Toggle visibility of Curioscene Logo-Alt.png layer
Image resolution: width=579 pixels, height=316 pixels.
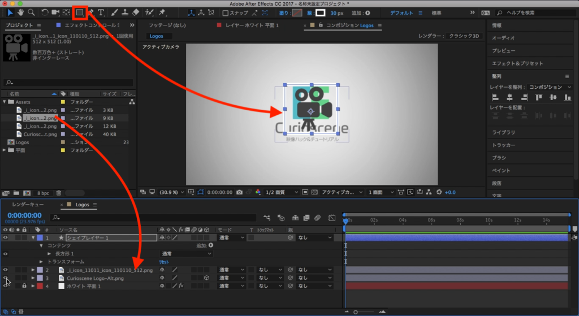pyautogui.click(x=6, y=278)
